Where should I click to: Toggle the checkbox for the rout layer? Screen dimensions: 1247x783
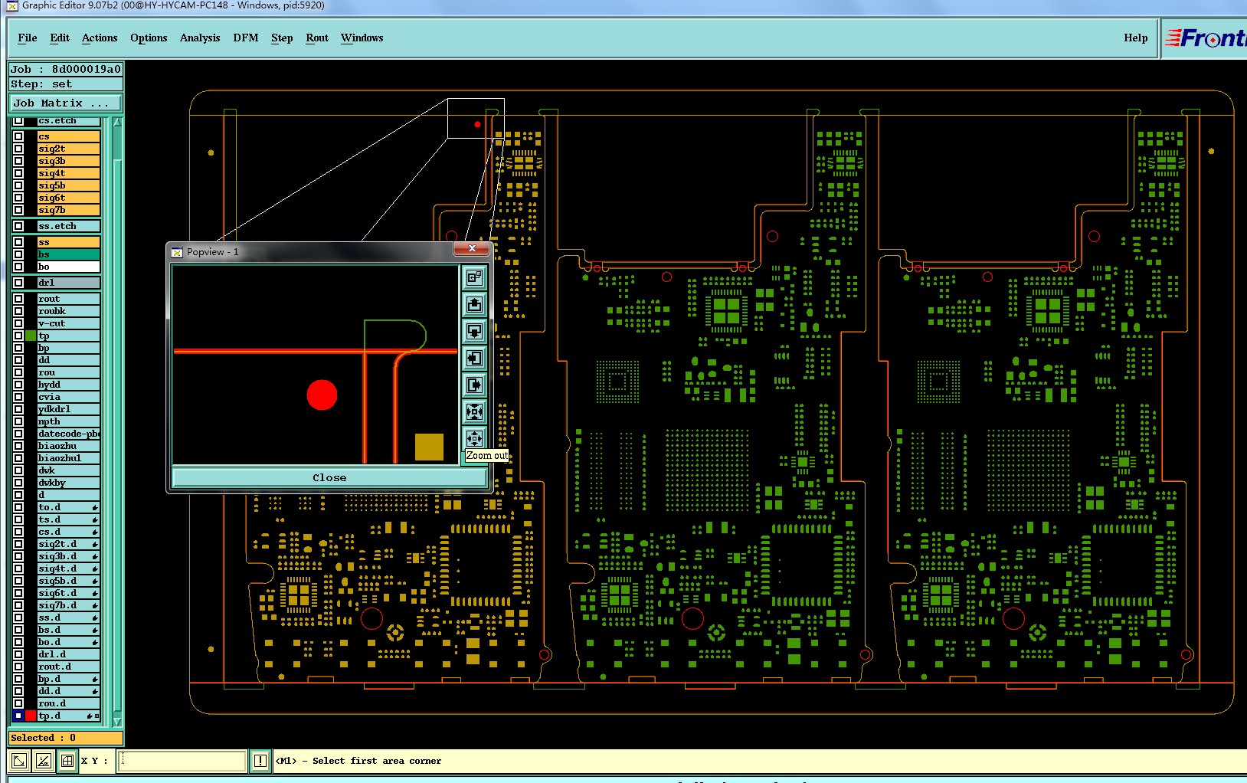coord(18,299)
